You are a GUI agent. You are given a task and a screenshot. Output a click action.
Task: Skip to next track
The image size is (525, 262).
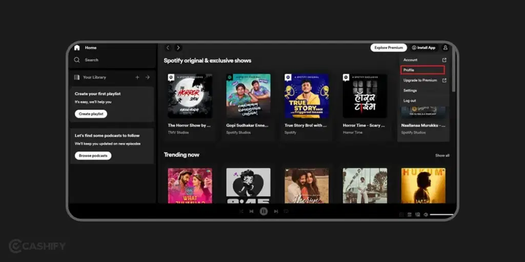[276, 211]
